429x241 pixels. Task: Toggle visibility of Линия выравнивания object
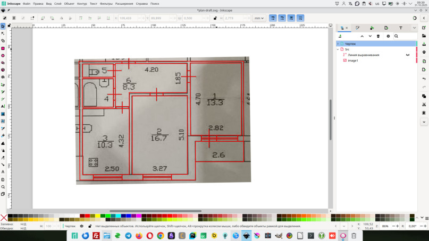(408, 55)
